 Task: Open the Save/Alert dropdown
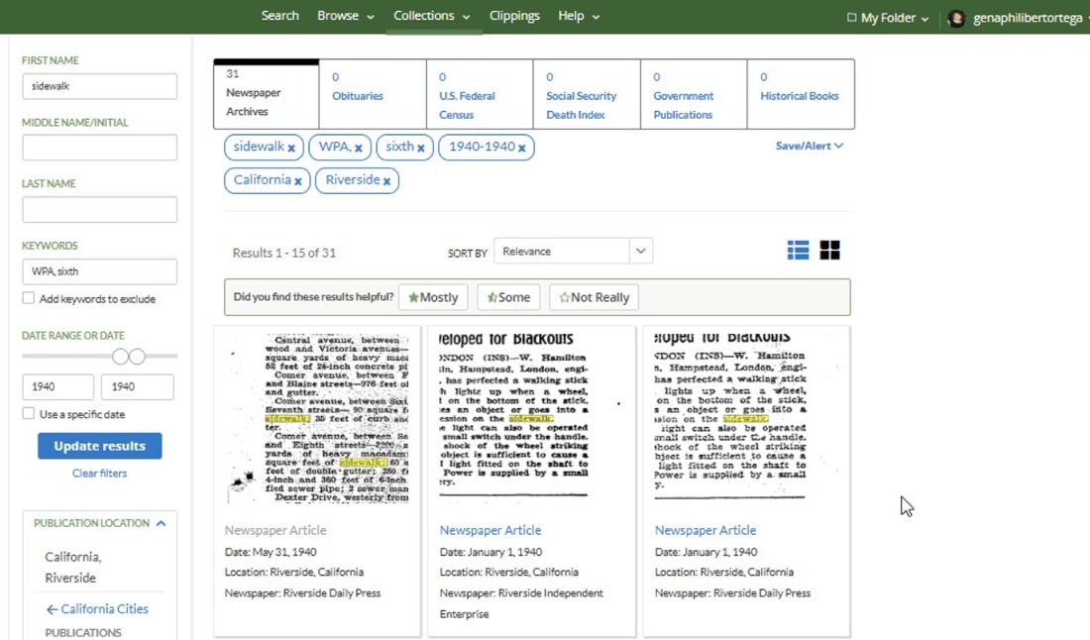(x=810, y=146)
